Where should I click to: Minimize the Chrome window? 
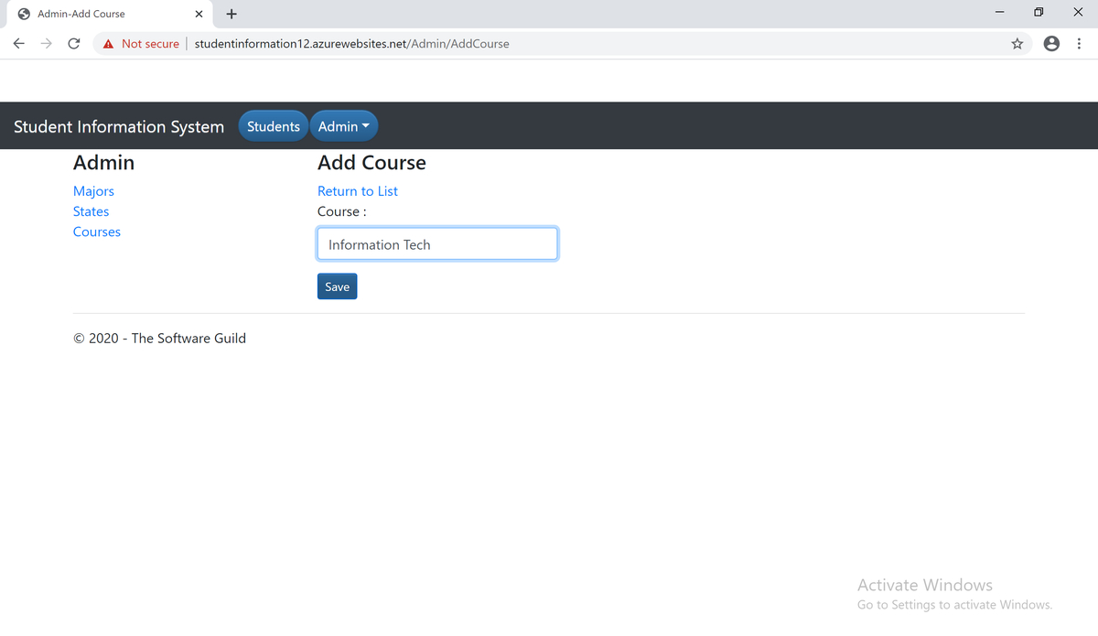coord(1000,14)
